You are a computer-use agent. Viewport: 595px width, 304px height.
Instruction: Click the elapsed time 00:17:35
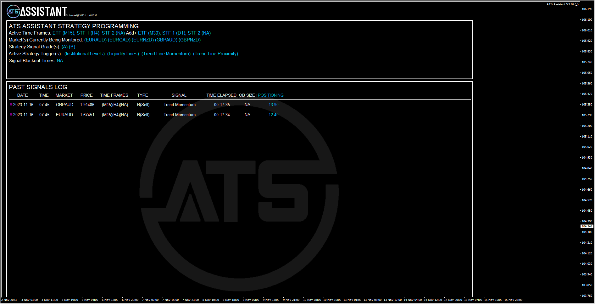[222, 105]
